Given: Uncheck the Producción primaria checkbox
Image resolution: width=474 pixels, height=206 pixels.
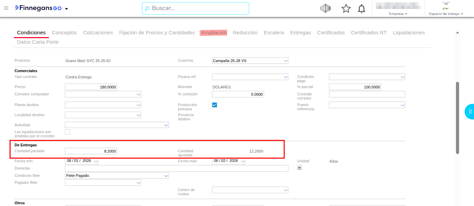Looking at the screenshot, I should point(214,105).
